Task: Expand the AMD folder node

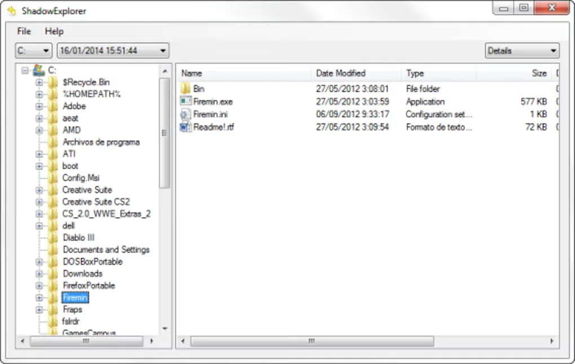Action: 39,130
